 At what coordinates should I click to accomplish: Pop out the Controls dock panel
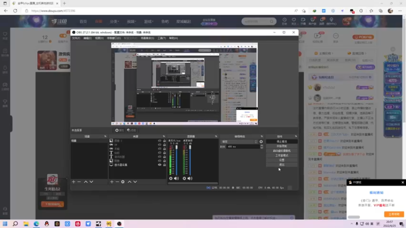pos(296,136)
